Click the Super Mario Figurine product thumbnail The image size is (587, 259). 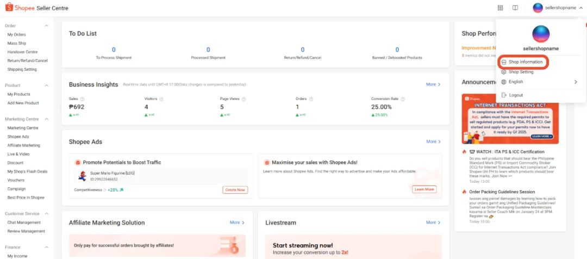pyautogui.click(x=83, y=176)
